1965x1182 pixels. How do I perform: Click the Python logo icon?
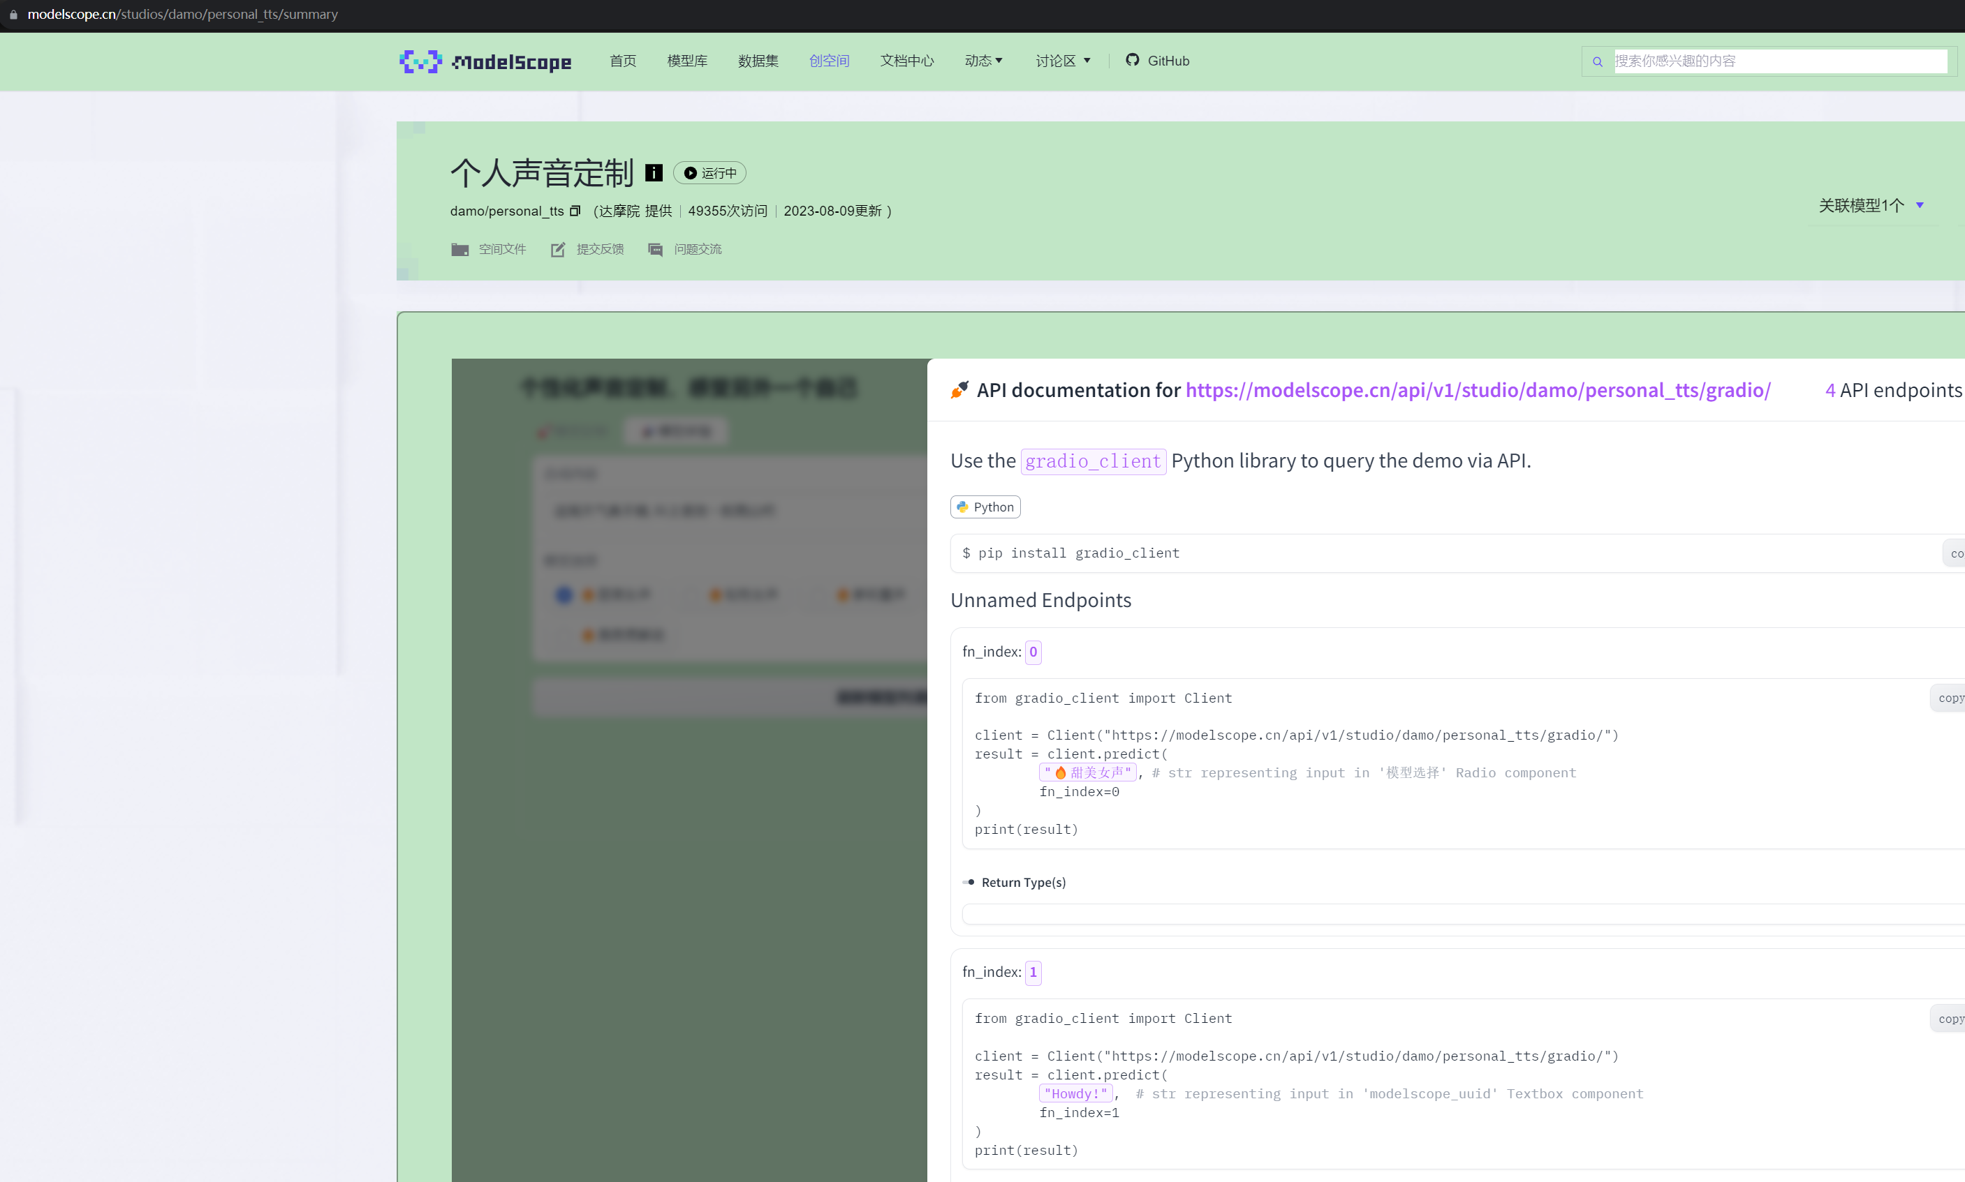pyautogui.click(x=963, y=507)
